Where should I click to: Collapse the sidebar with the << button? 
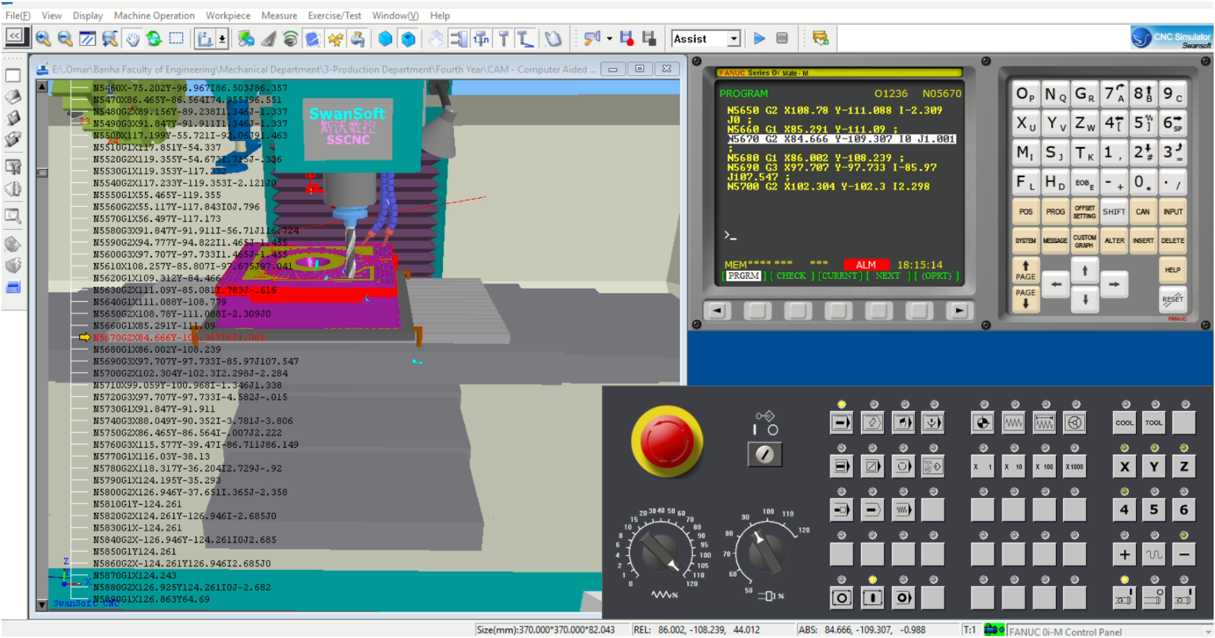pos(15,36)
